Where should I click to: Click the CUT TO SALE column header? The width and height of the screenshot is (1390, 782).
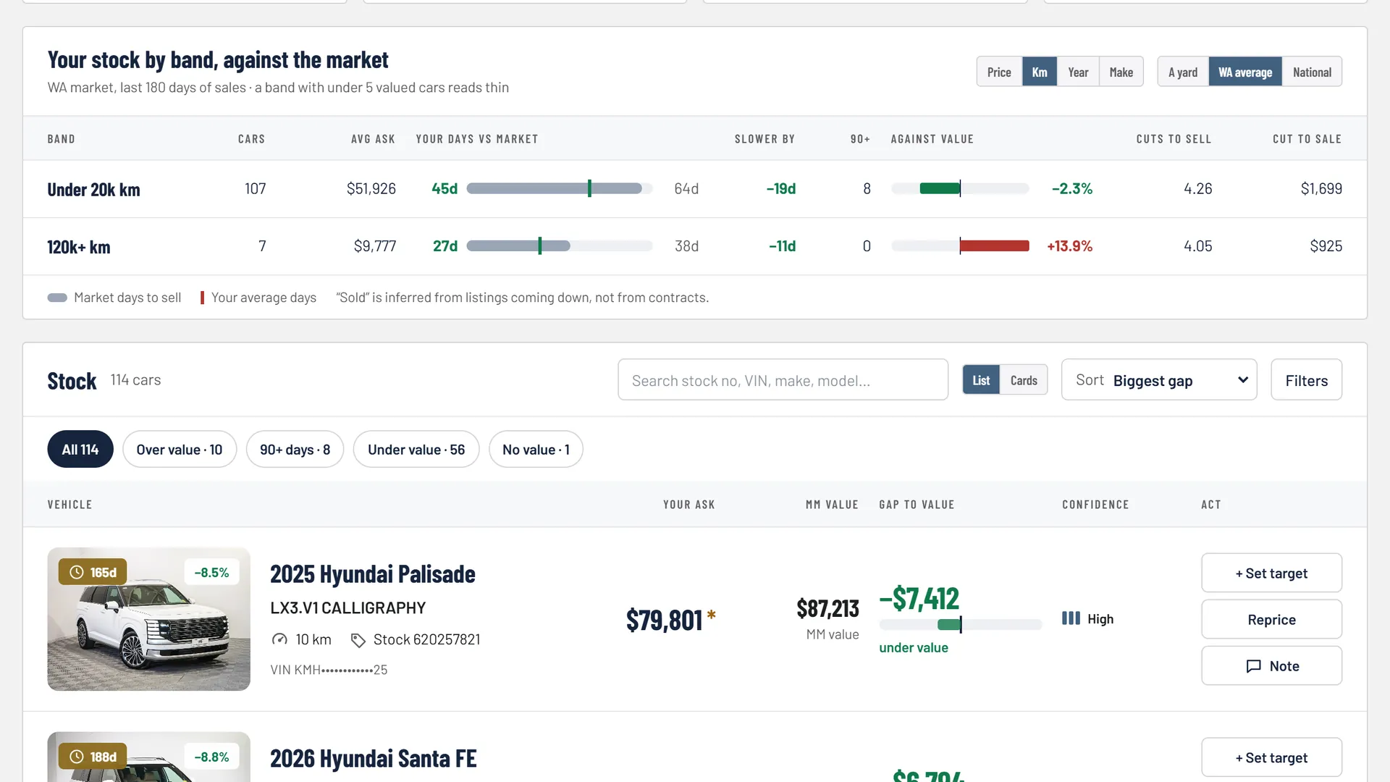[x=1307, y=139]
